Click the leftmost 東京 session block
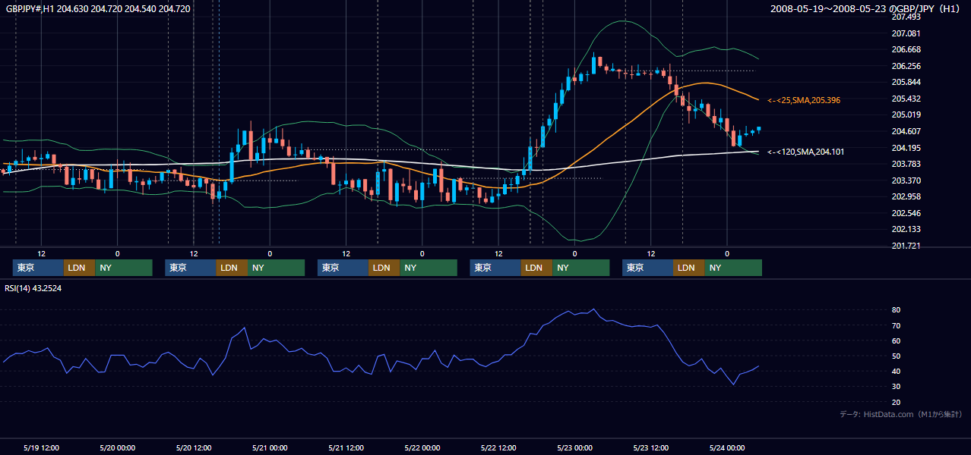 (x=38, y=268)
